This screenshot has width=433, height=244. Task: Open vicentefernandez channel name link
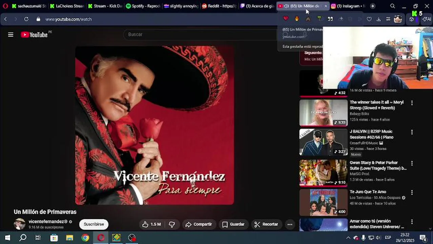click(48, 222)
